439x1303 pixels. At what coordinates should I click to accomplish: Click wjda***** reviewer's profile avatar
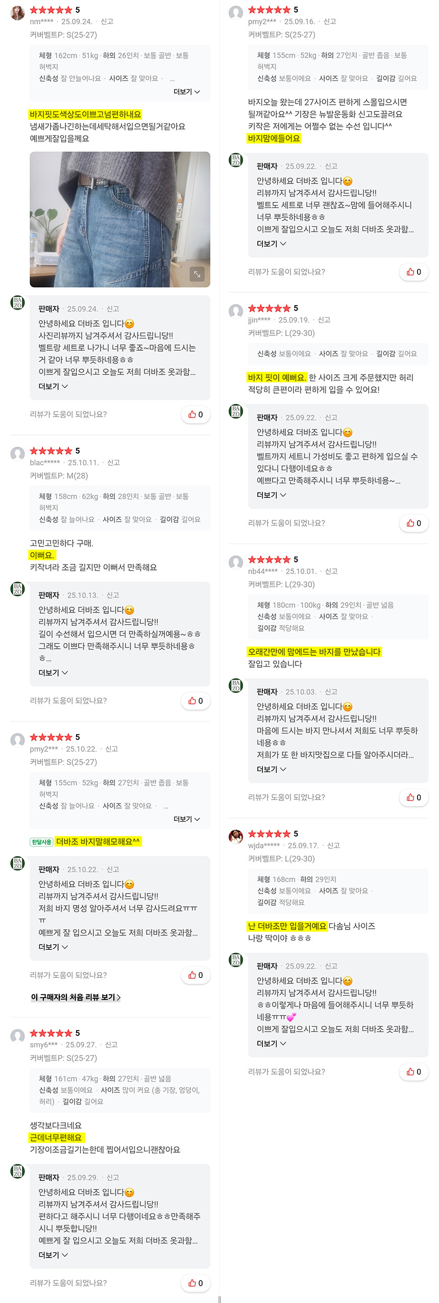click(x=236, y=837)
